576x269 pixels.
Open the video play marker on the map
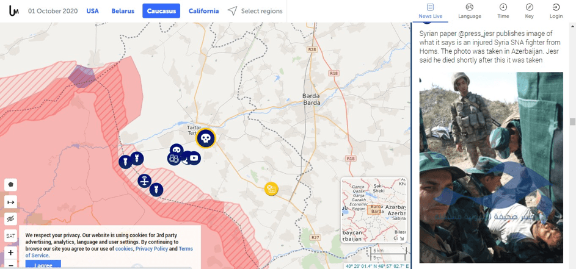tap(194, 158)
